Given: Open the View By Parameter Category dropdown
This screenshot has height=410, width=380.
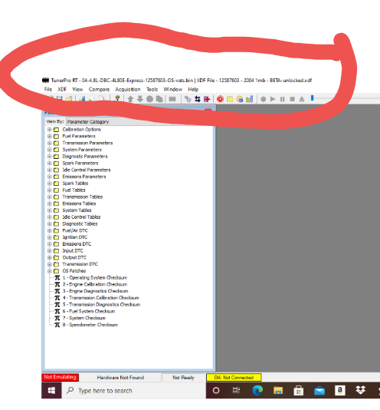Looking at the screenshot, I should coord(140,122).
